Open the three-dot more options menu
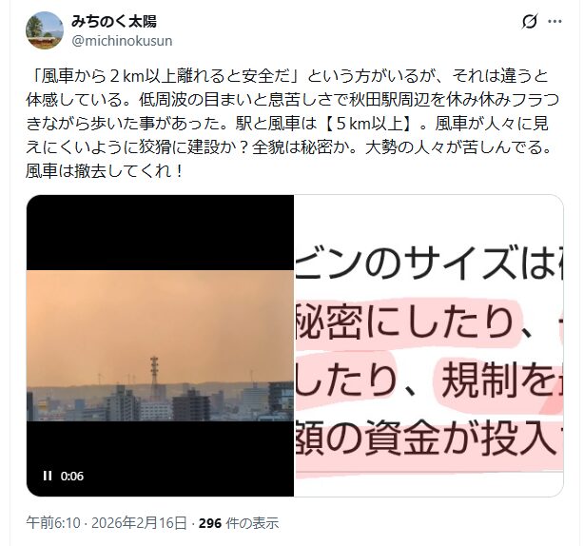This screenshot has width=584, height=546. [x=555, y=22]
